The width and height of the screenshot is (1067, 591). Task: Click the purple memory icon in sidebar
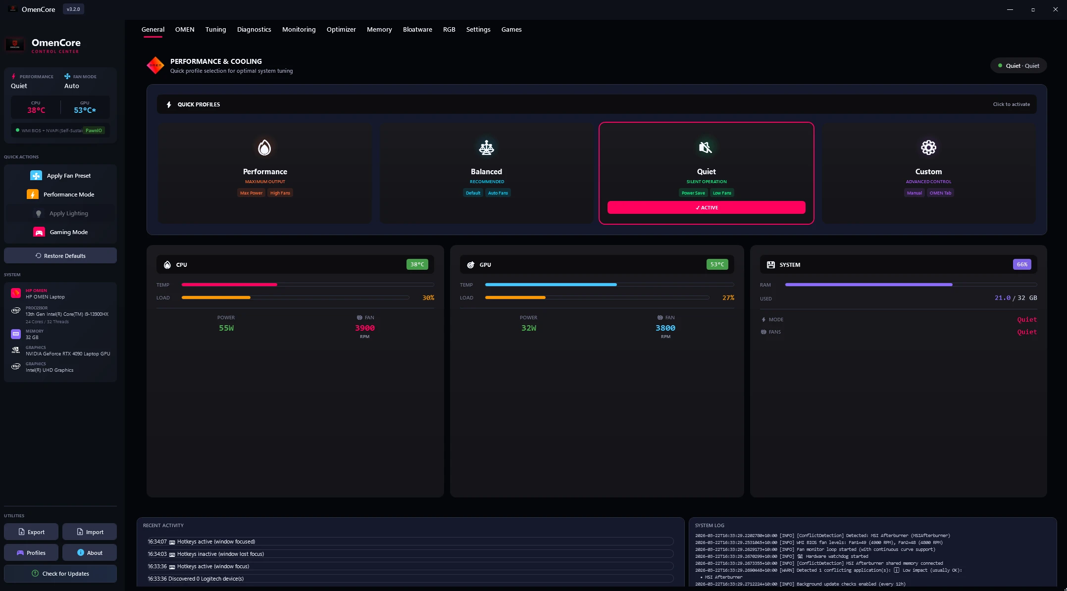(16, 334)
